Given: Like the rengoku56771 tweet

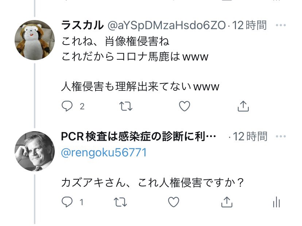Looking at the screenshot, I should coord(174,202).
